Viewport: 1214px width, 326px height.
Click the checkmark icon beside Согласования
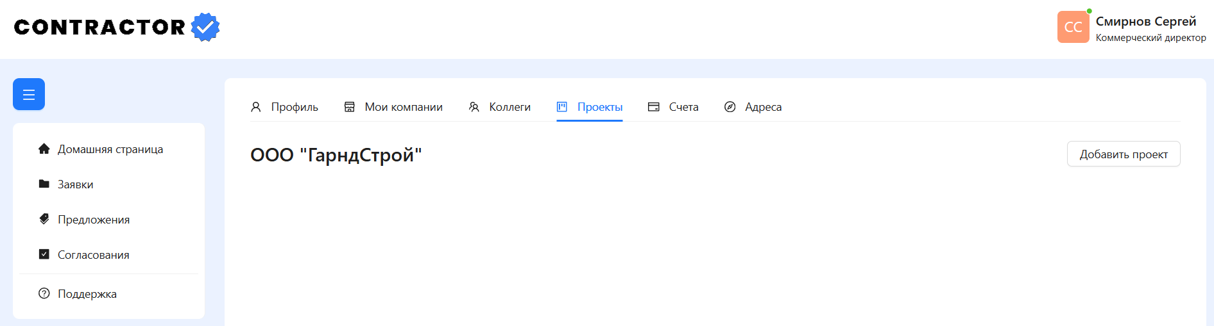pos(44,254)
